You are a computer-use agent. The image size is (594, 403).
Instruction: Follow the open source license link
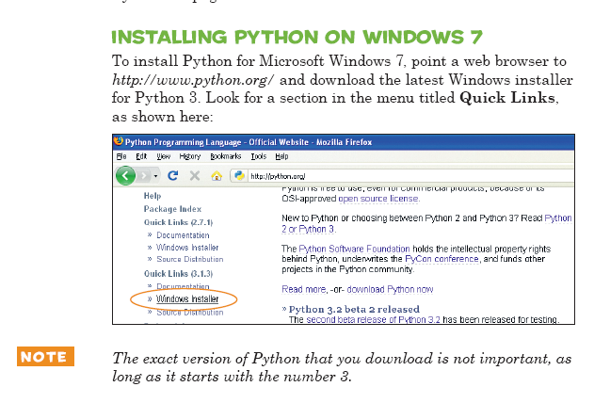pos(378,199)
